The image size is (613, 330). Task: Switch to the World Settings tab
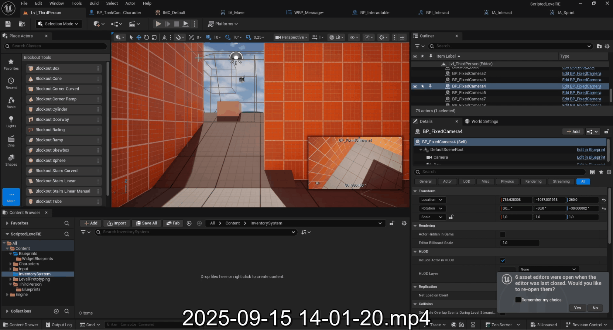[x=484, y=121]
